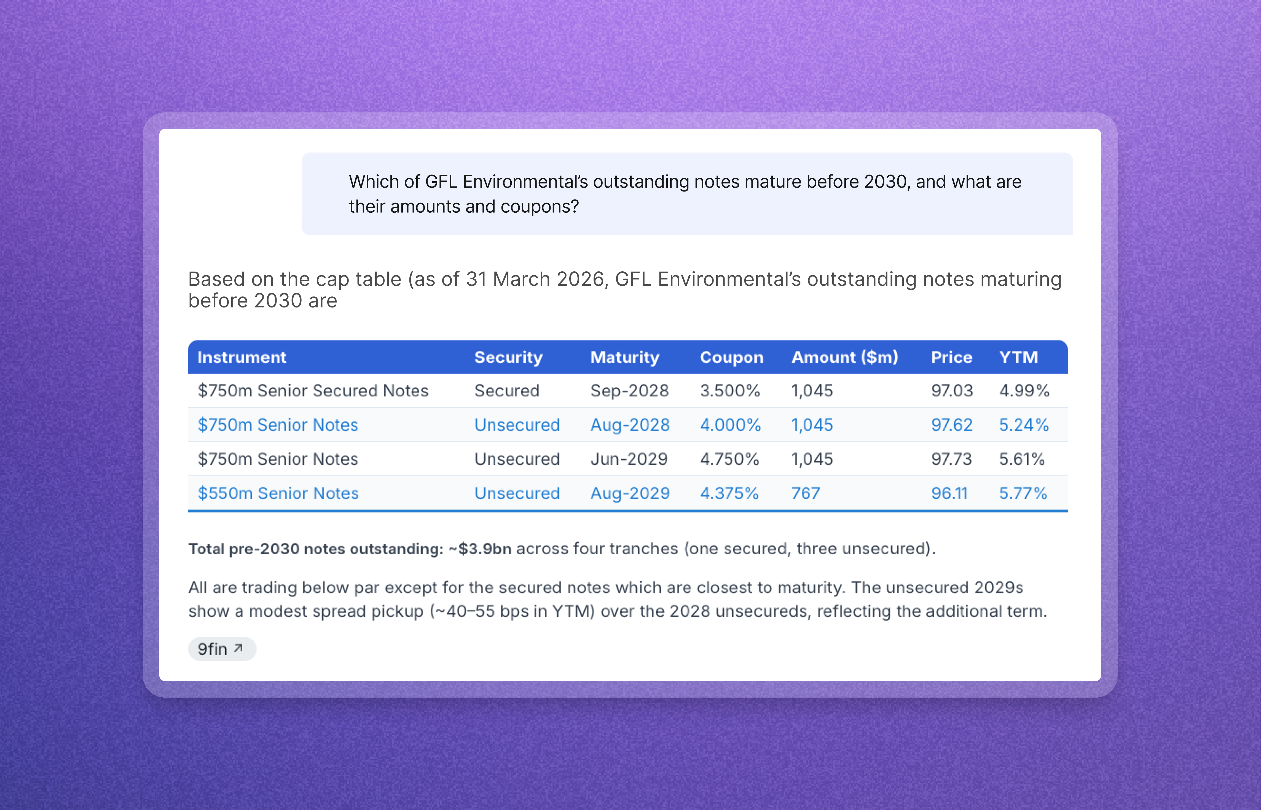Click the Jun-2029 maturity cell
The width and height of the screenshot is (1261, 810).
(629, 459)
